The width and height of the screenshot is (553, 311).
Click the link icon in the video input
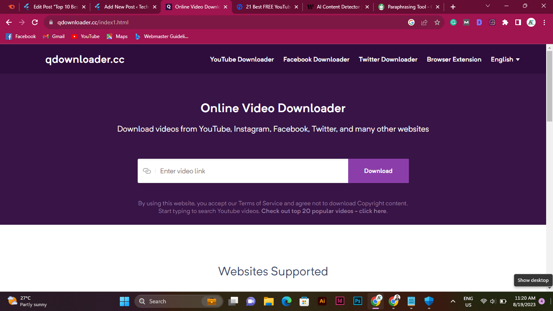pos(147,171)
